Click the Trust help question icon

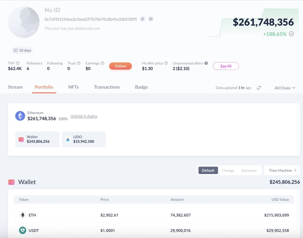click(79, 63)
